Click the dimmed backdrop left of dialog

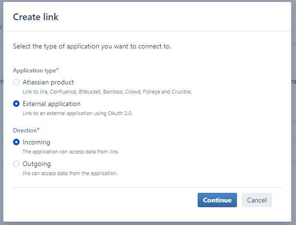(x=1, y=113)
